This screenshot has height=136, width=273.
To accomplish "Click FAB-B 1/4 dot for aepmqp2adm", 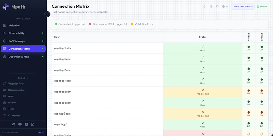I will (262, 112).
